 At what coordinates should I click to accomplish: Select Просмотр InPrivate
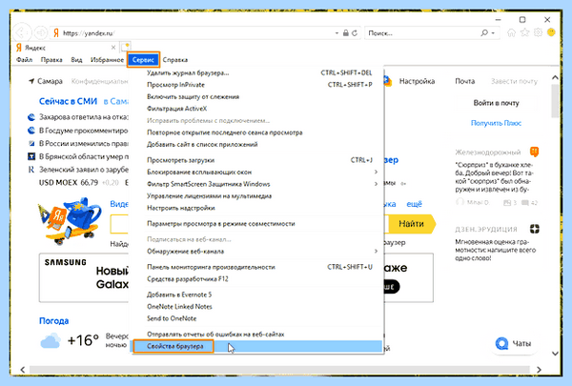[x=257, y=85]
